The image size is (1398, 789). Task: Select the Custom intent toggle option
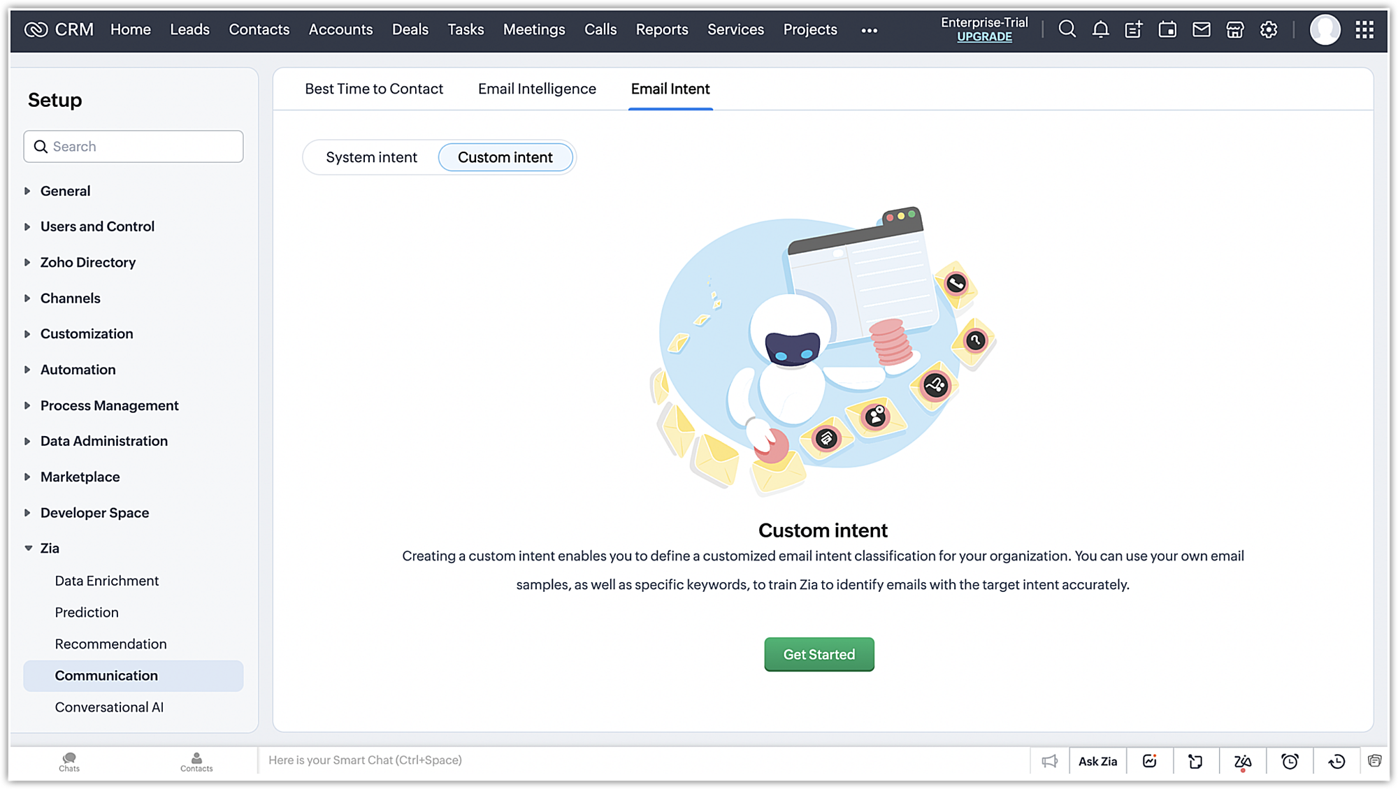click(505, 157)
